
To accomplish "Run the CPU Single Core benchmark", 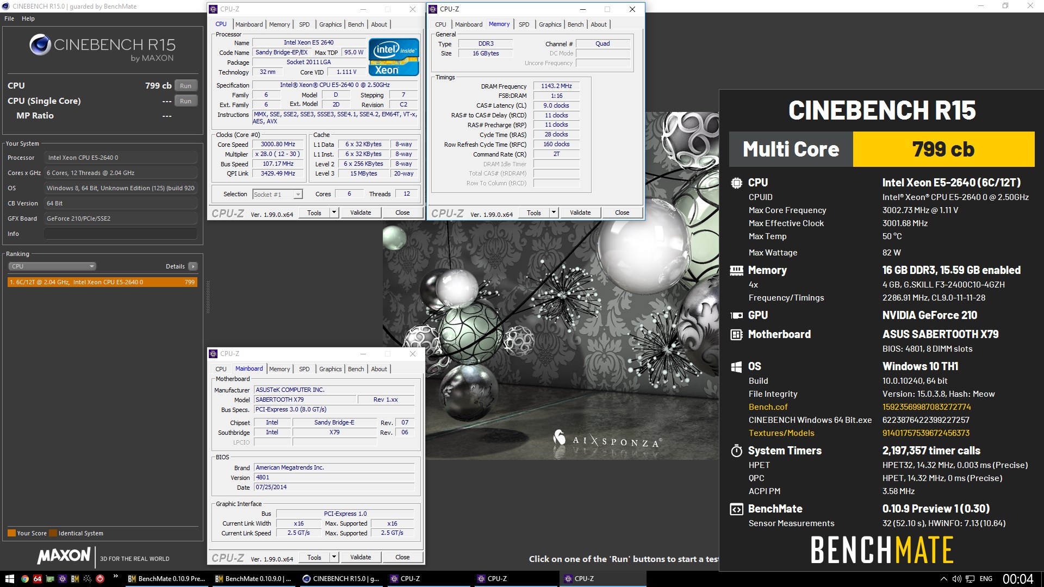I will click(x=186, y=101).
